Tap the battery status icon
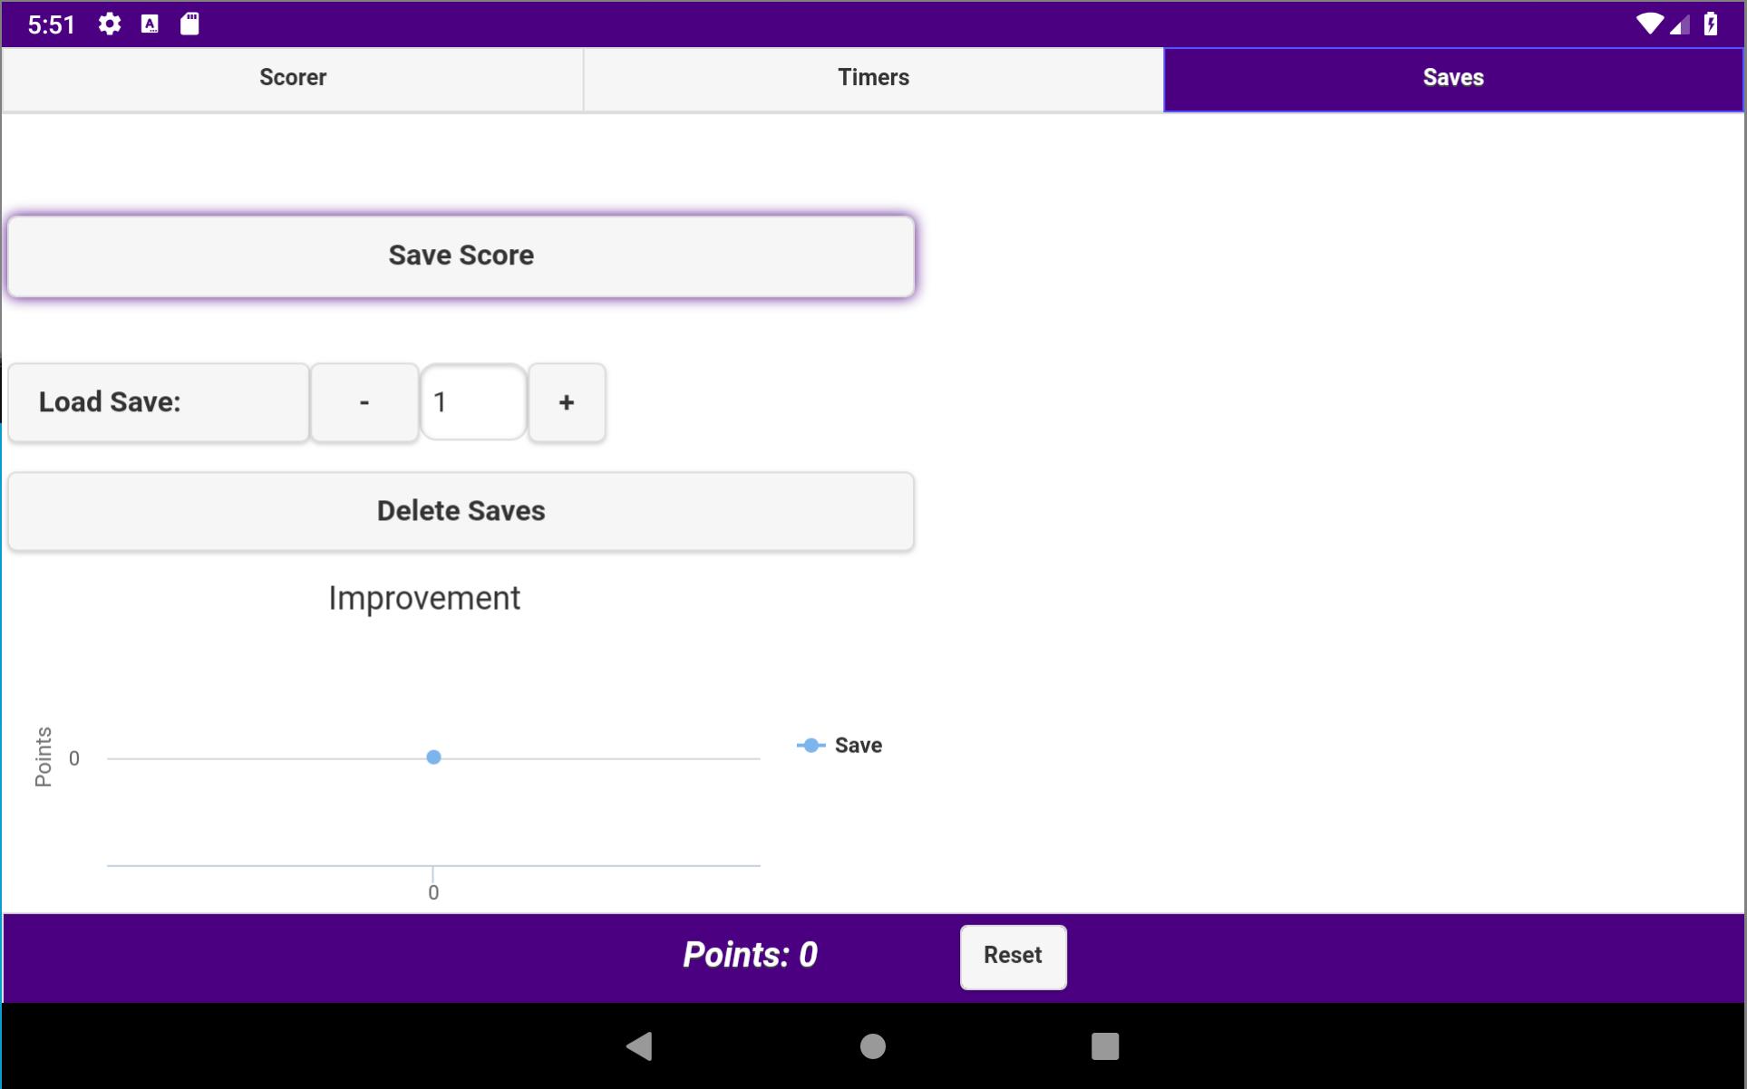Screen dimensions: 1747x1089 [1711, 24]
